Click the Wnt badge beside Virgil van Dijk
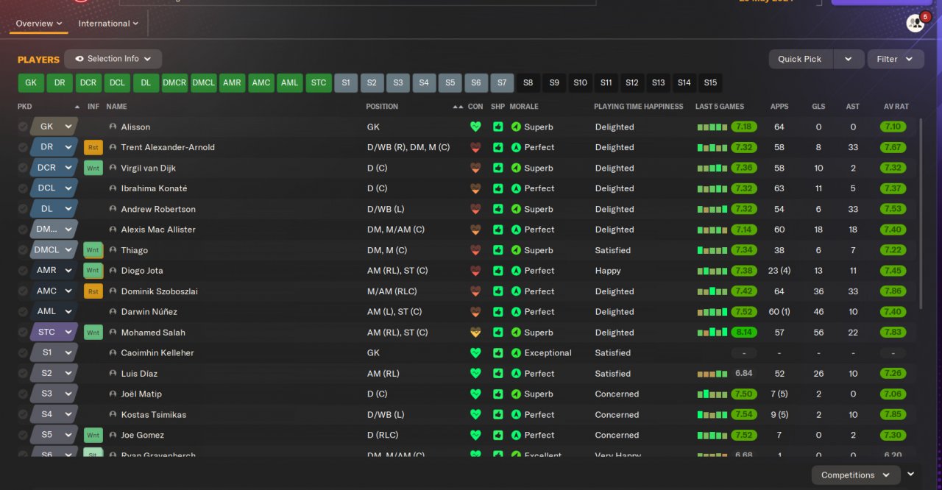 [93, 168]
